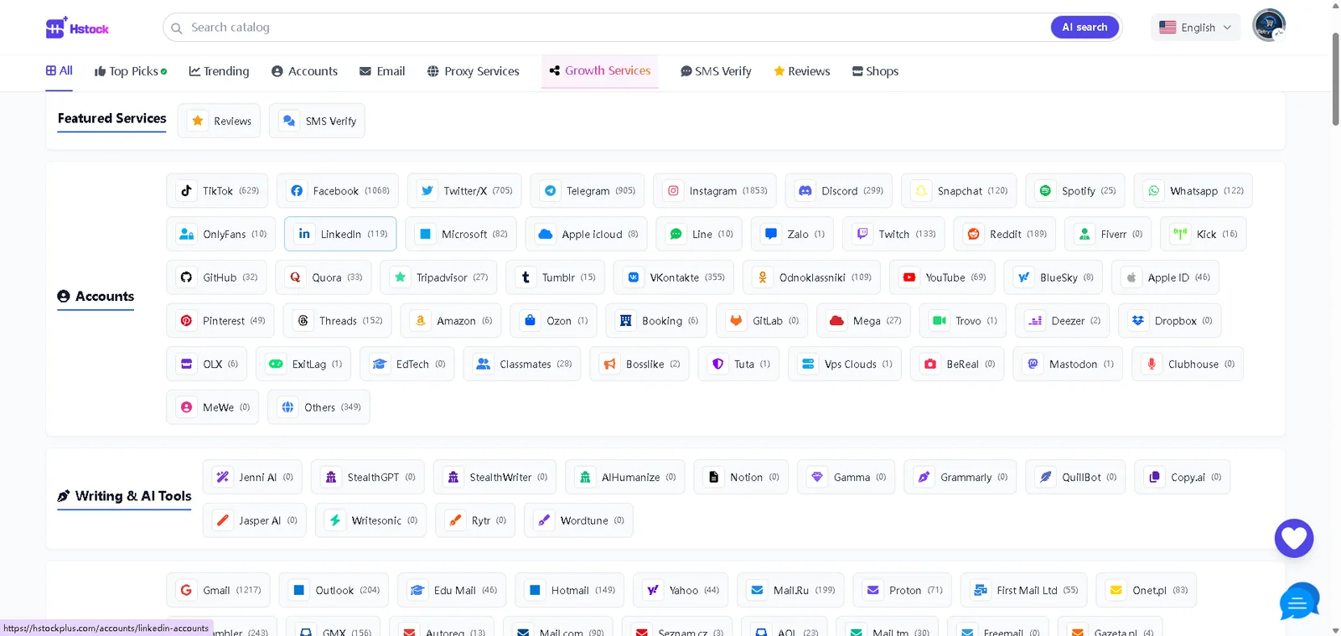
Task: Click the Pinterest icon
Action: pos(186,320)
